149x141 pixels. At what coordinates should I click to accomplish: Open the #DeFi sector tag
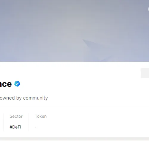tap(15, 127)
